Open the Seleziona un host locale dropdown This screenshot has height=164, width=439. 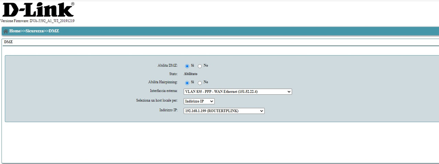(x=199, y=101)
